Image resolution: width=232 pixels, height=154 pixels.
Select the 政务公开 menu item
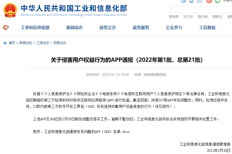[108, 28]
